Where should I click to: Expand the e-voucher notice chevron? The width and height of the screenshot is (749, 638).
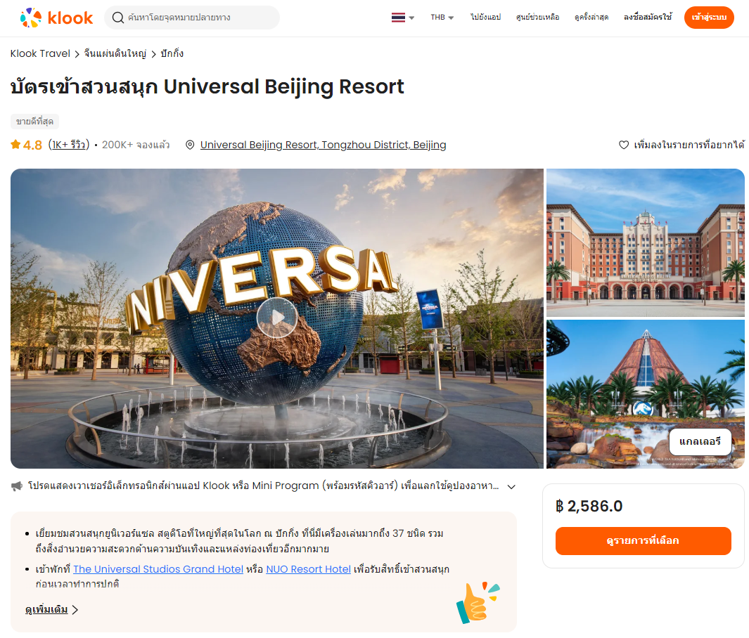tap(511, 487)
